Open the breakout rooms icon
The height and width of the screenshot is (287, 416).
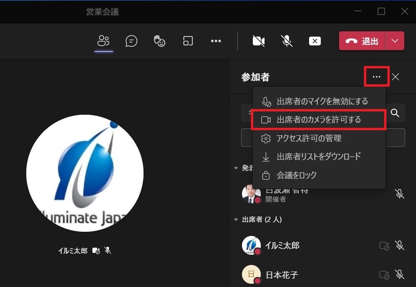tap(188, 41)
